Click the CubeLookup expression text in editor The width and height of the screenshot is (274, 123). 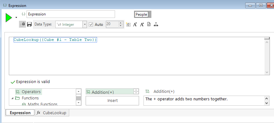pos(55,40)
